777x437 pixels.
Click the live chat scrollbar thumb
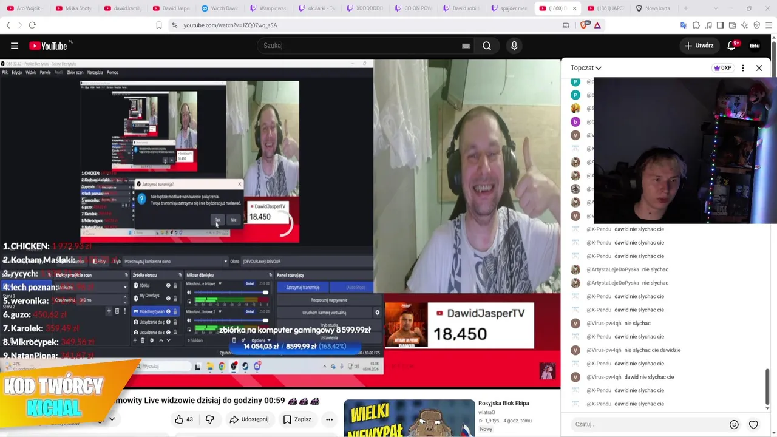coord(768,386)
